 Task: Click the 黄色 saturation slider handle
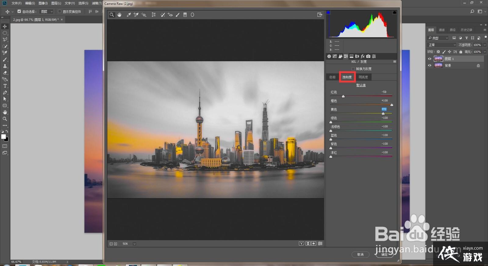point(383,113)
